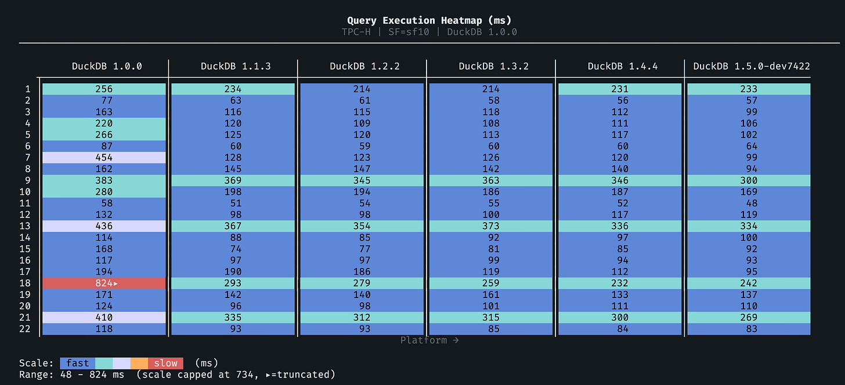Click the DuckDB 1.3.2 column header

tap(493, 66)
